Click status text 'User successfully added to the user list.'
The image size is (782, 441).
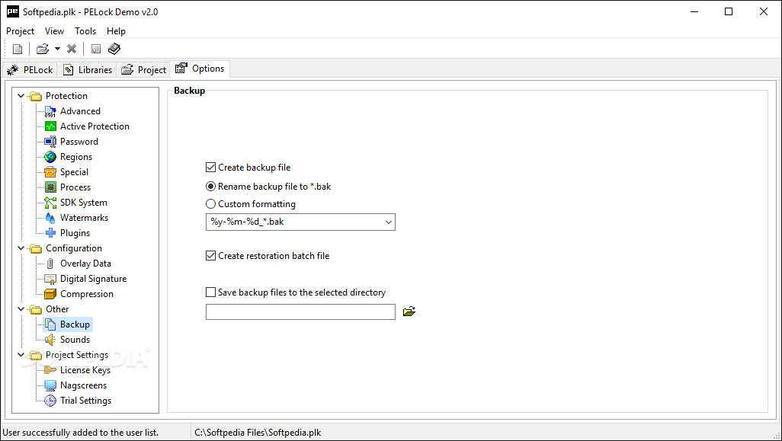point(81,433)
